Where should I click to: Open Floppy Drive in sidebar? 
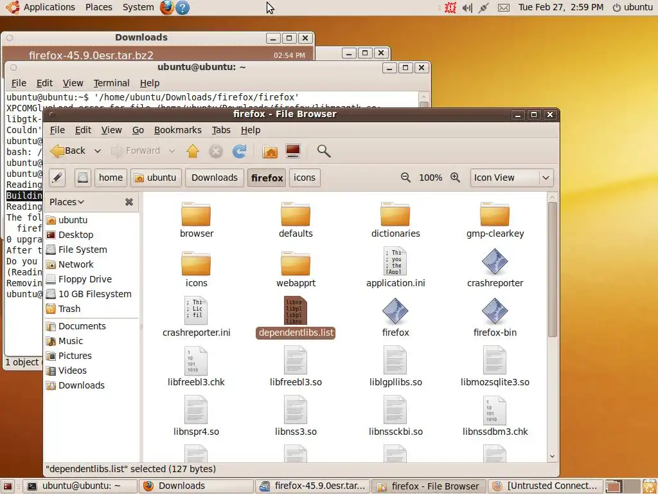85,279
